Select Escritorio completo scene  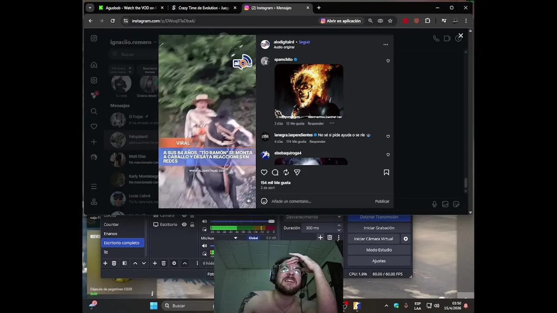pyautogui.click(x=123, y=243)
